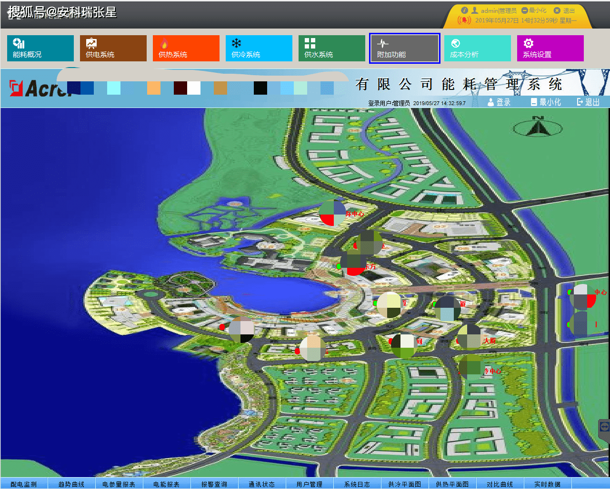
Task: Open the 能耗概况 energy overview tile
Action: 40,48
